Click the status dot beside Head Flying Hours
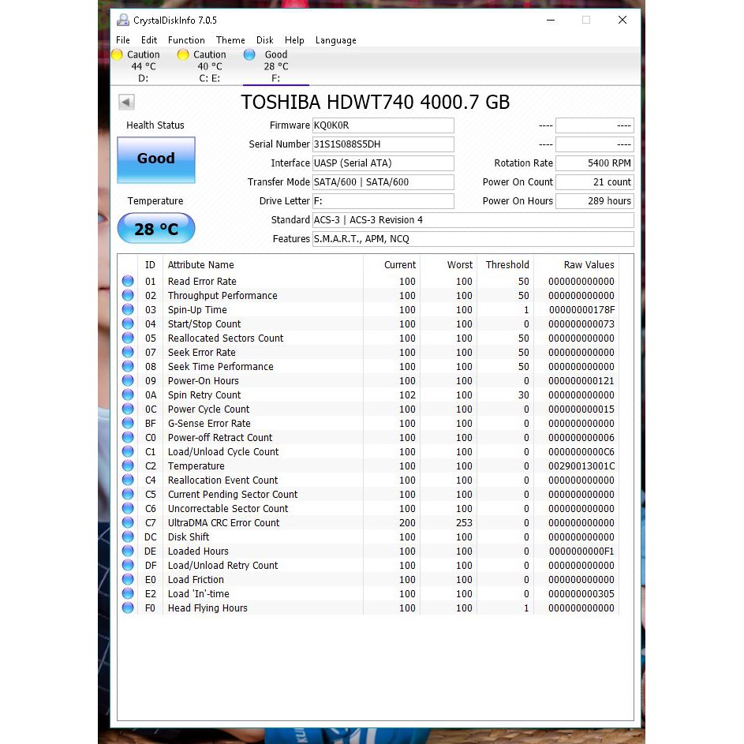This screenshot has width=744, height=744. 127,608
